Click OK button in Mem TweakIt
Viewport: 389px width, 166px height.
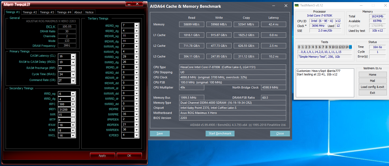click(129, 156)
